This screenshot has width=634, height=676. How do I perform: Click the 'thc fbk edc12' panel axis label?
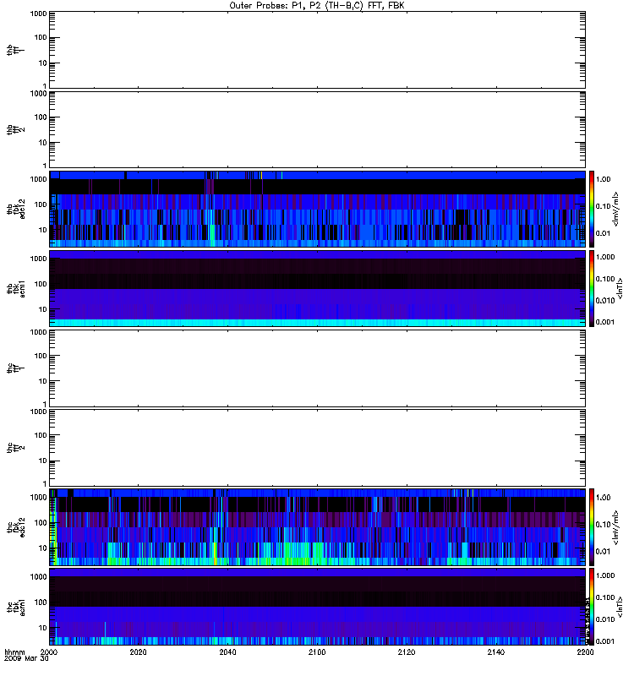(x=16, y=527)
